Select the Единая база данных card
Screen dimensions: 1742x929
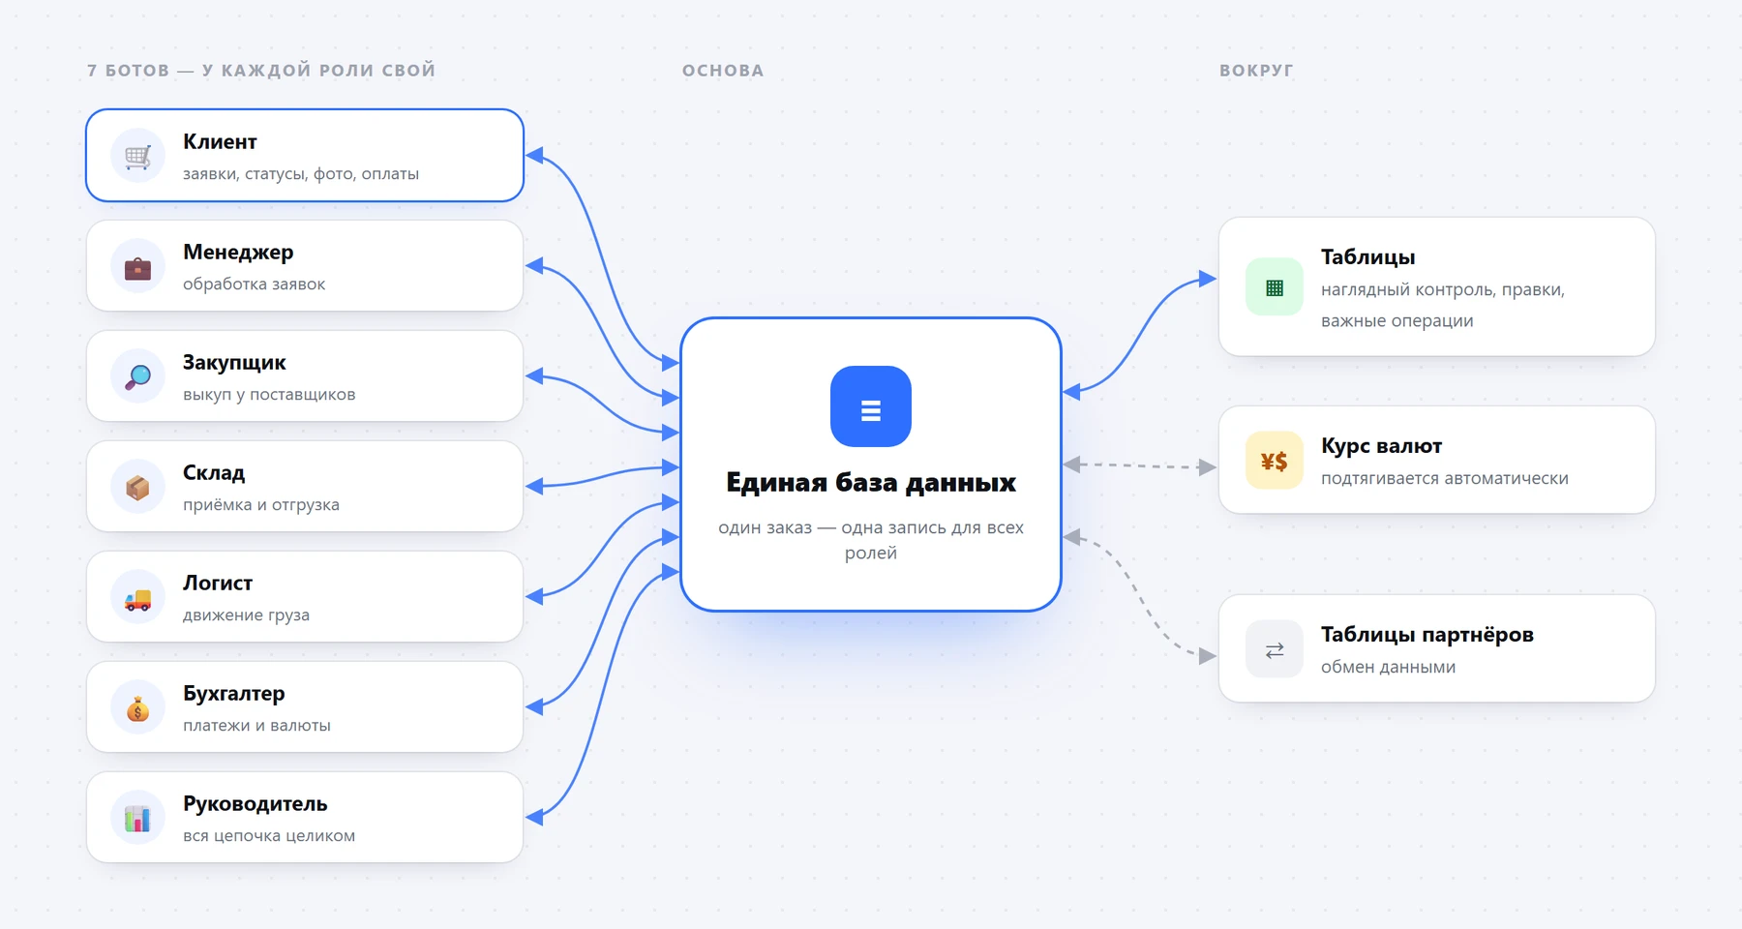coord(871,464)
